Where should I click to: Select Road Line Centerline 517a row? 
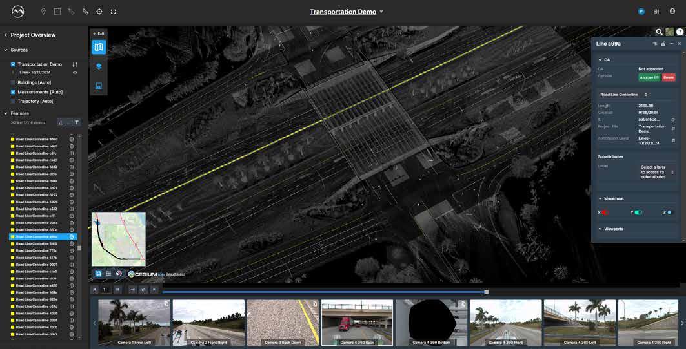click(43, 258)
